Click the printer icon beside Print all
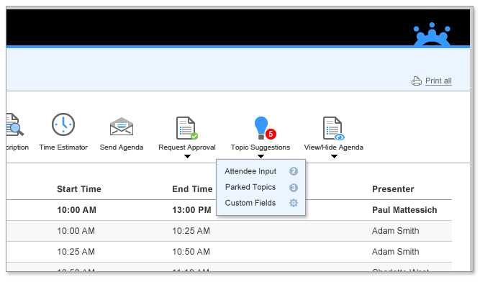The width and height of the screenshot is (480, 282). [417, 81]
